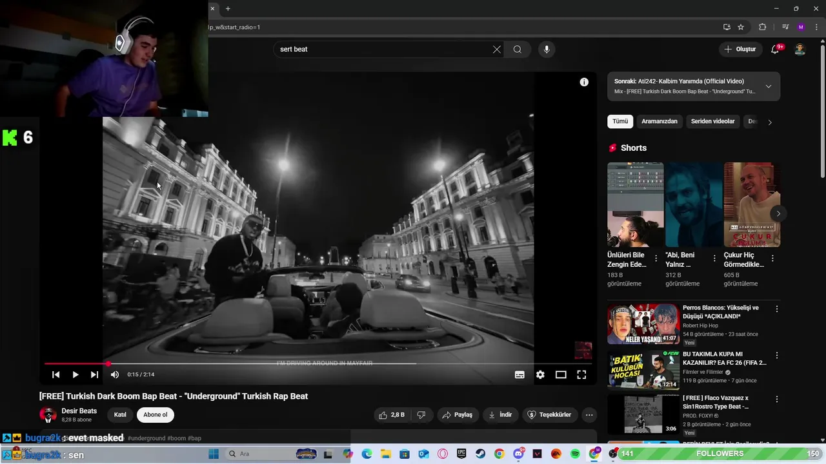Show the video info card icon
The width and height of the screenshot is (826, 464).
pos(584,82)
